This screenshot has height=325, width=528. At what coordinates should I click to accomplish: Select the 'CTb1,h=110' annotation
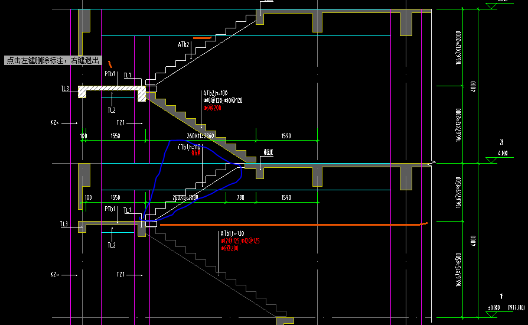189,147
